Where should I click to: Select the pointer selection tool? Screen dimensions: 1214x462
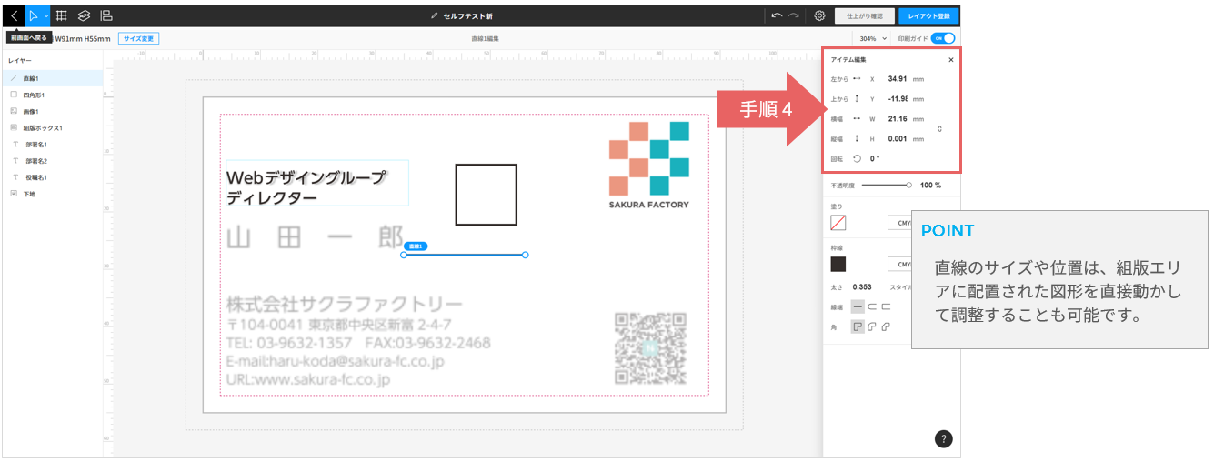point(34,15)
